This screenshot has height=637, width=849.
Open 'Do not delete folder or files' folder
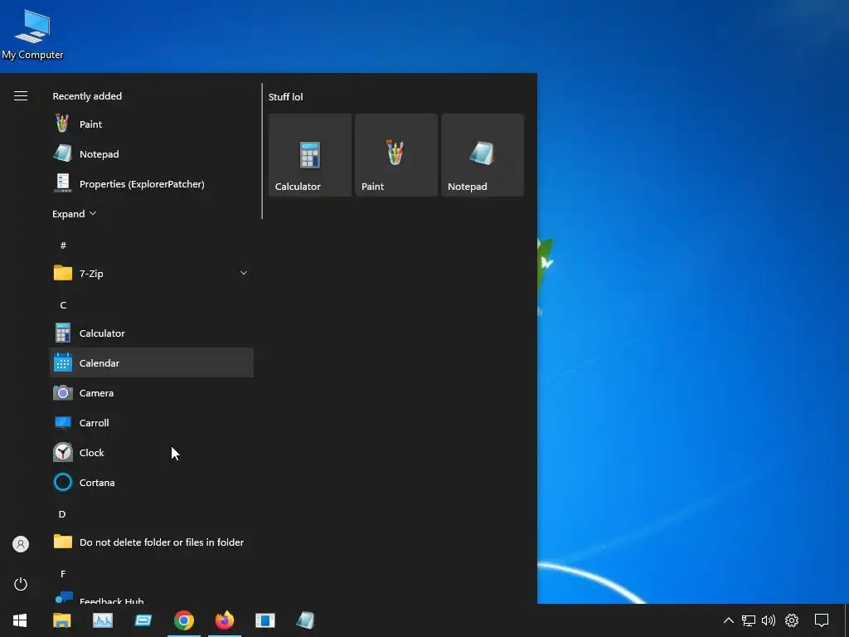pyautogui.click(x=152, y=542)
